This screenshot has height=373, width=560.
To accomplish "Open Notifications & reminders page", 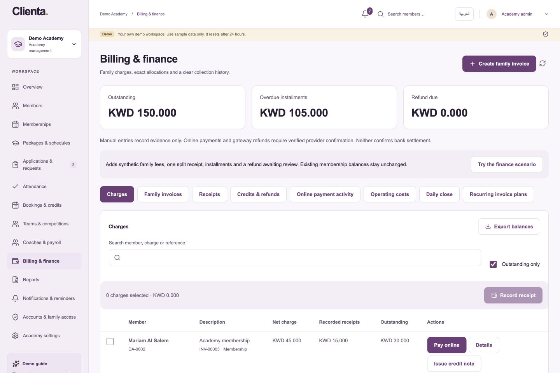I will 44,298.
